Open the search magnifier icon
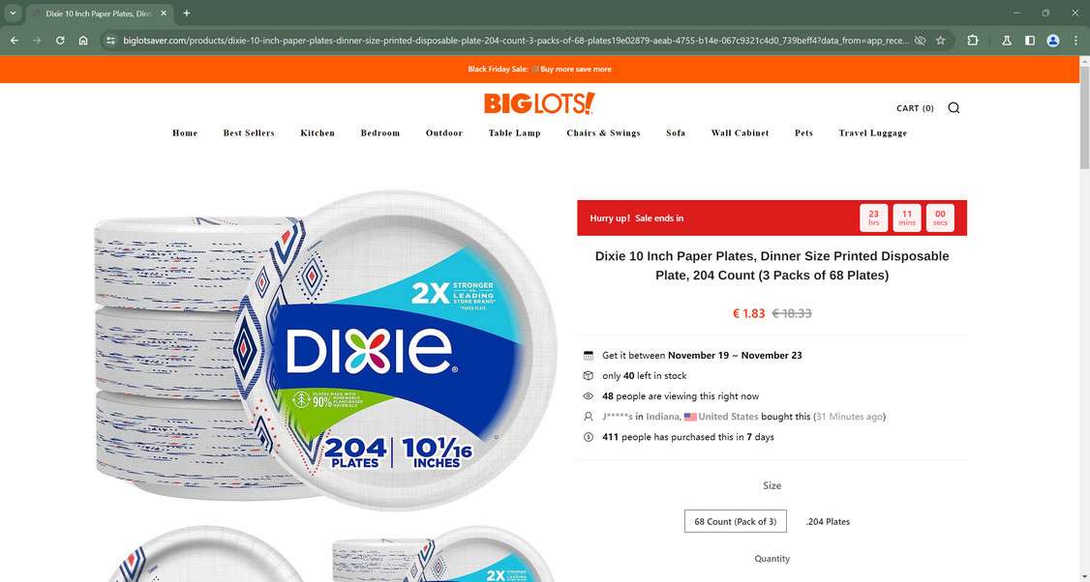 pos(954,107)
